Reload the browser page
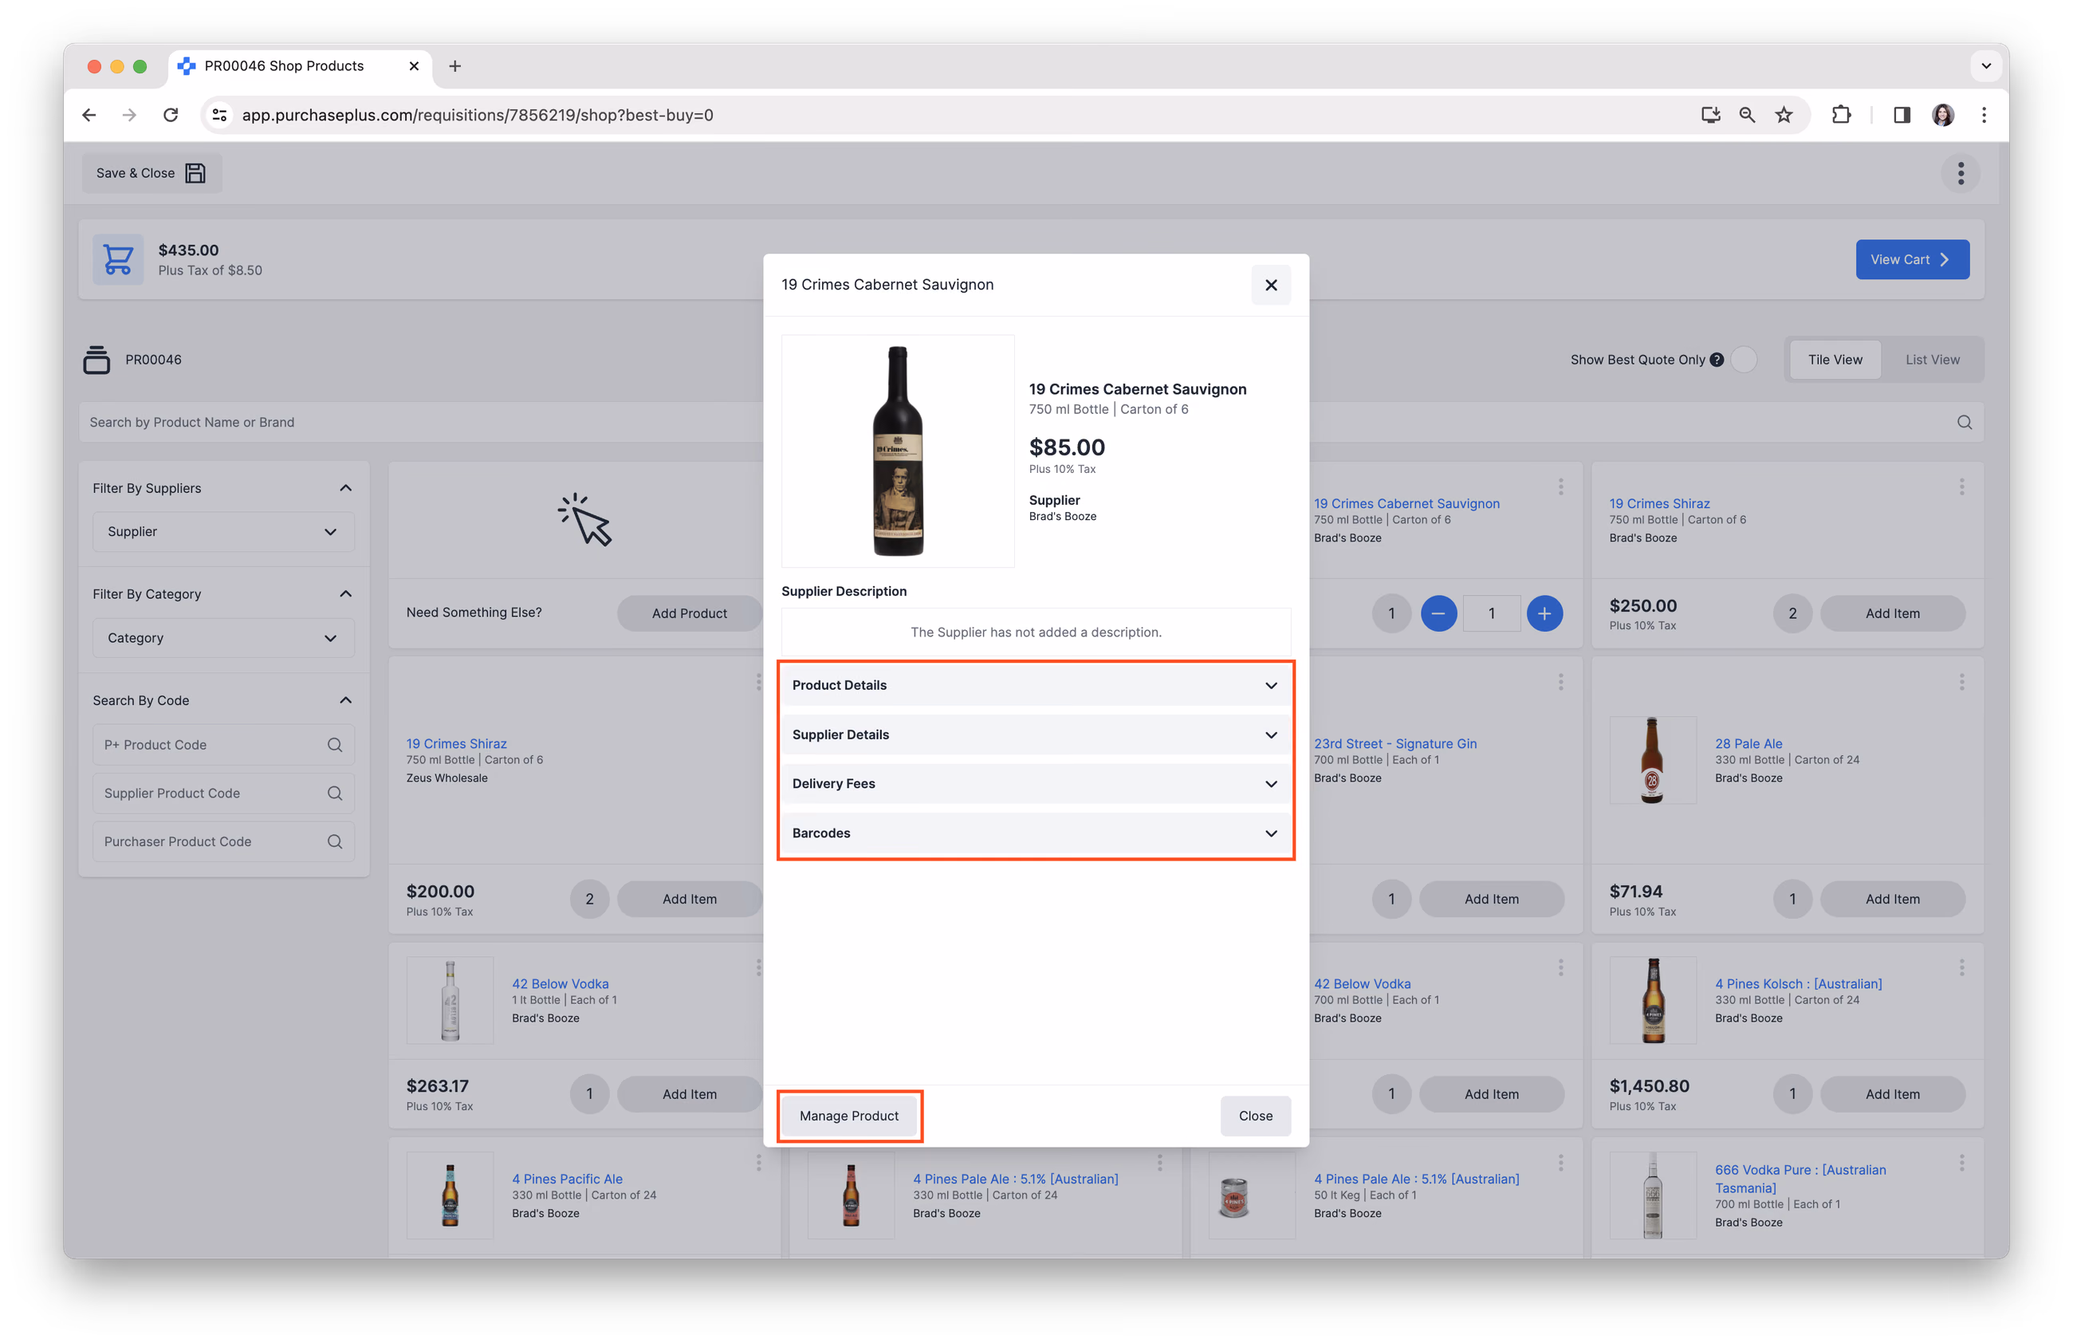Viewport: 2073px width, 1343px height. click(x=171, y=115)
